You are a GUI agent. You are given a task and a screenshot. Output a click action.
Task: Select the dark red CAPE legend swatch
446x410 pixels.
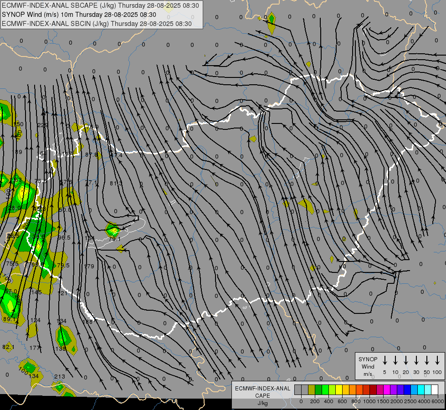click(x=373, y=389)
